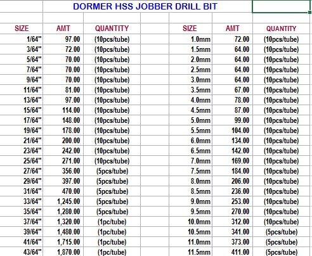The height and width of the screenshot is (256, 312).
Task: Select amount 99.00 for 5.0mm
Action: 232,120
